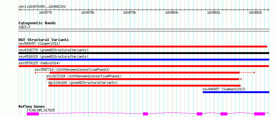
Task: Click the 160882k ruler tick label
Action: (256, 12)
